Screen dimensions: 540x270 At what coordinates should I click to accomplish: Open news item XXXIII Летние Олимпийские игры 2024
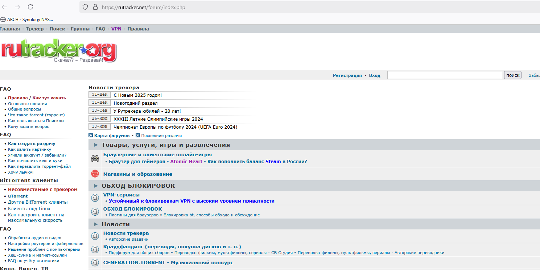point(158,119)
